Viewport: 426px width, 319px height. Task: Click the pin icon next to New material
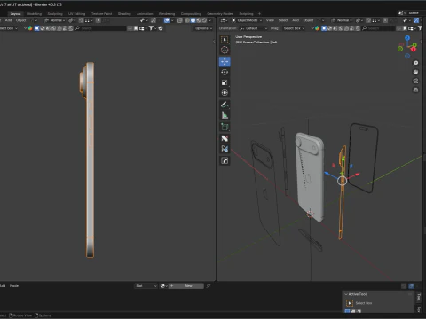pyautogui.click(x=209, y=285)
